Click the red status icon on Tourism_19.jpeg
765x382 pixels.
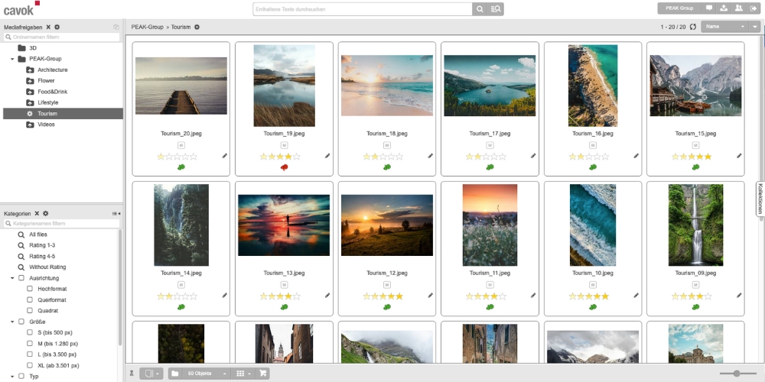[284, 167]
